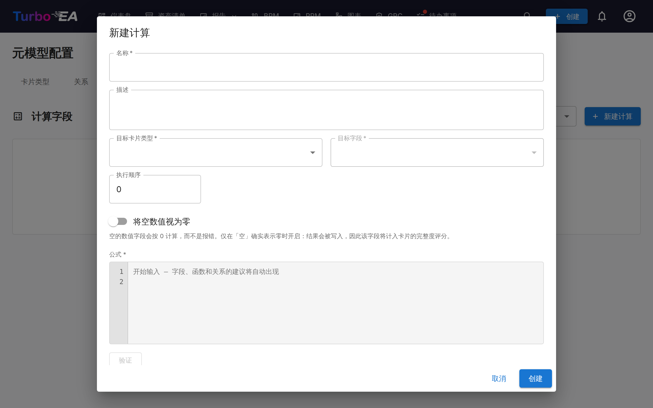
Task: Toggle the 将空数值视为零 switch
Action: click(x=118, y=222)
